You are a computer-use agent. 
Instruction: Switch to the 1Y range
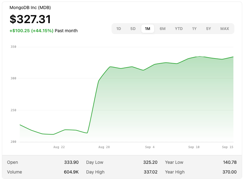194,29
